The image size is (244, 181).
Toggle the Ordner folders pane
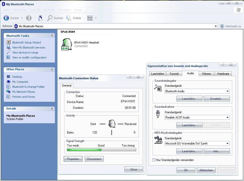(x=74, y=18)
